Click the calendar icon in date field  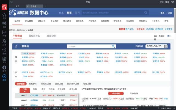click(166, 46)
